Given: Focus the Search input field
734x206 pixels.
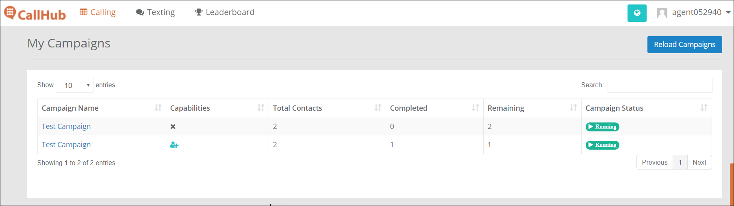Looking at the screenshot, I should click(x=660, y=85).
